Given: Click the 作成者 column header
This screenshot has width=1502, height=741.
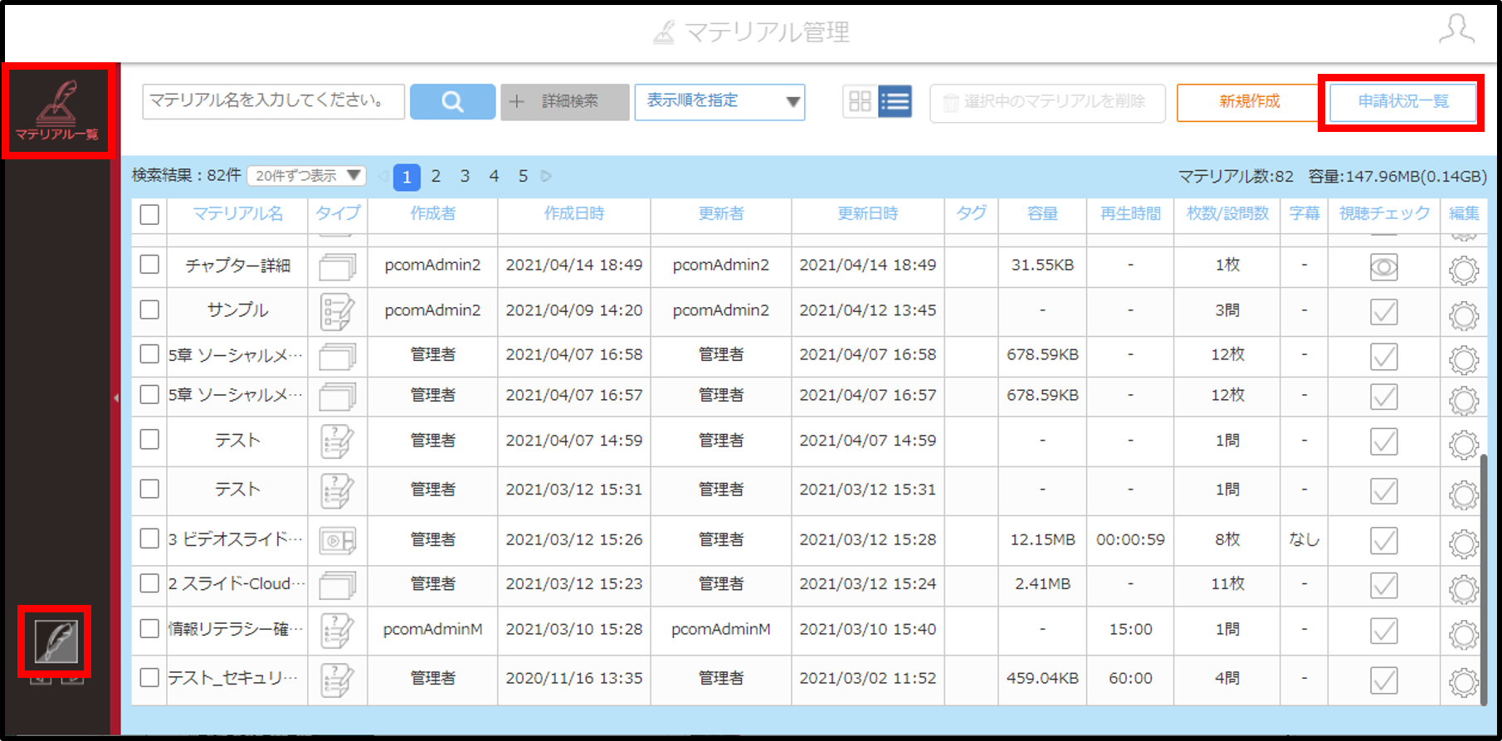Looking at the screenshot, I should [x=432, y=213].
